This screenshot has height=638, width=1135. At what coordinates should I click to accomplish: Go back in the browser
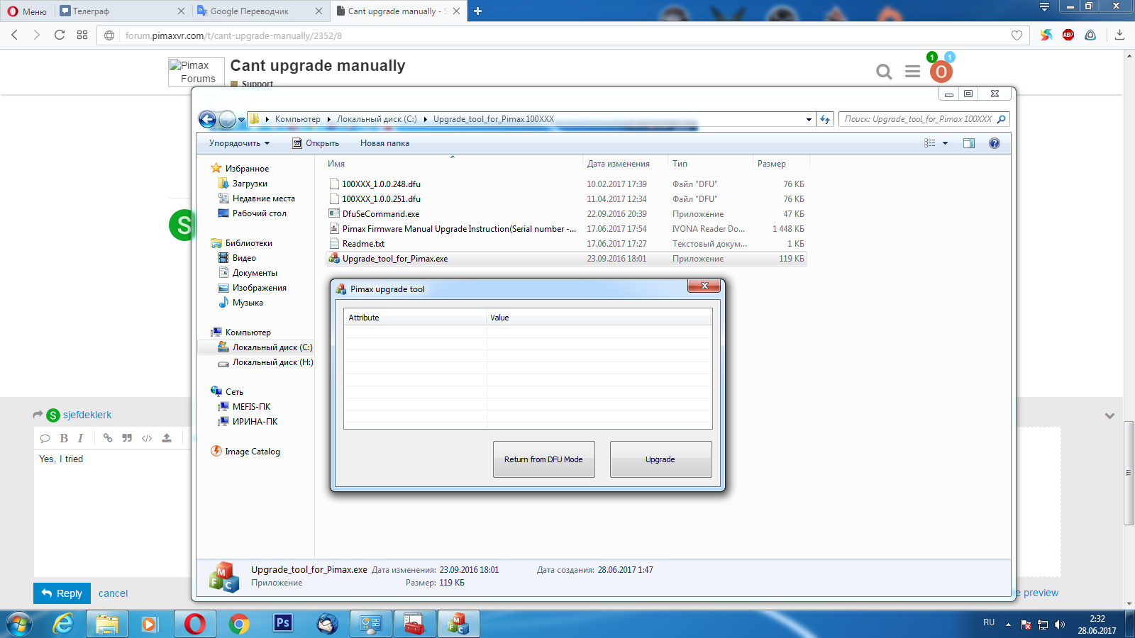click(x=14, y=35)
